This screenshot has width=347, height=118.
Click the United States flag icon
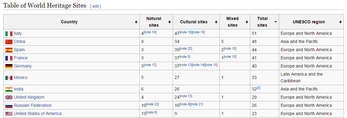point(9,114)
